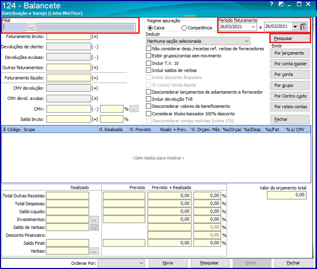Click the Saldo bruto value field
The image size is (317, 269).
(69, 119)
